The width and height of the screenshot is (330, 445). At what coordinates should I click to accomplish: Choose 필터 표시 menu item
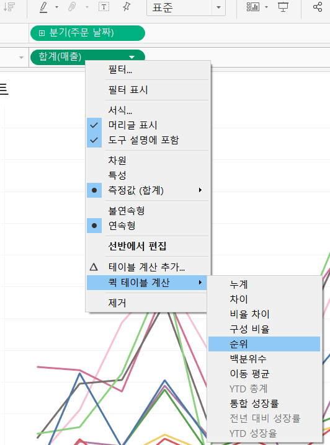click(148, 90)
